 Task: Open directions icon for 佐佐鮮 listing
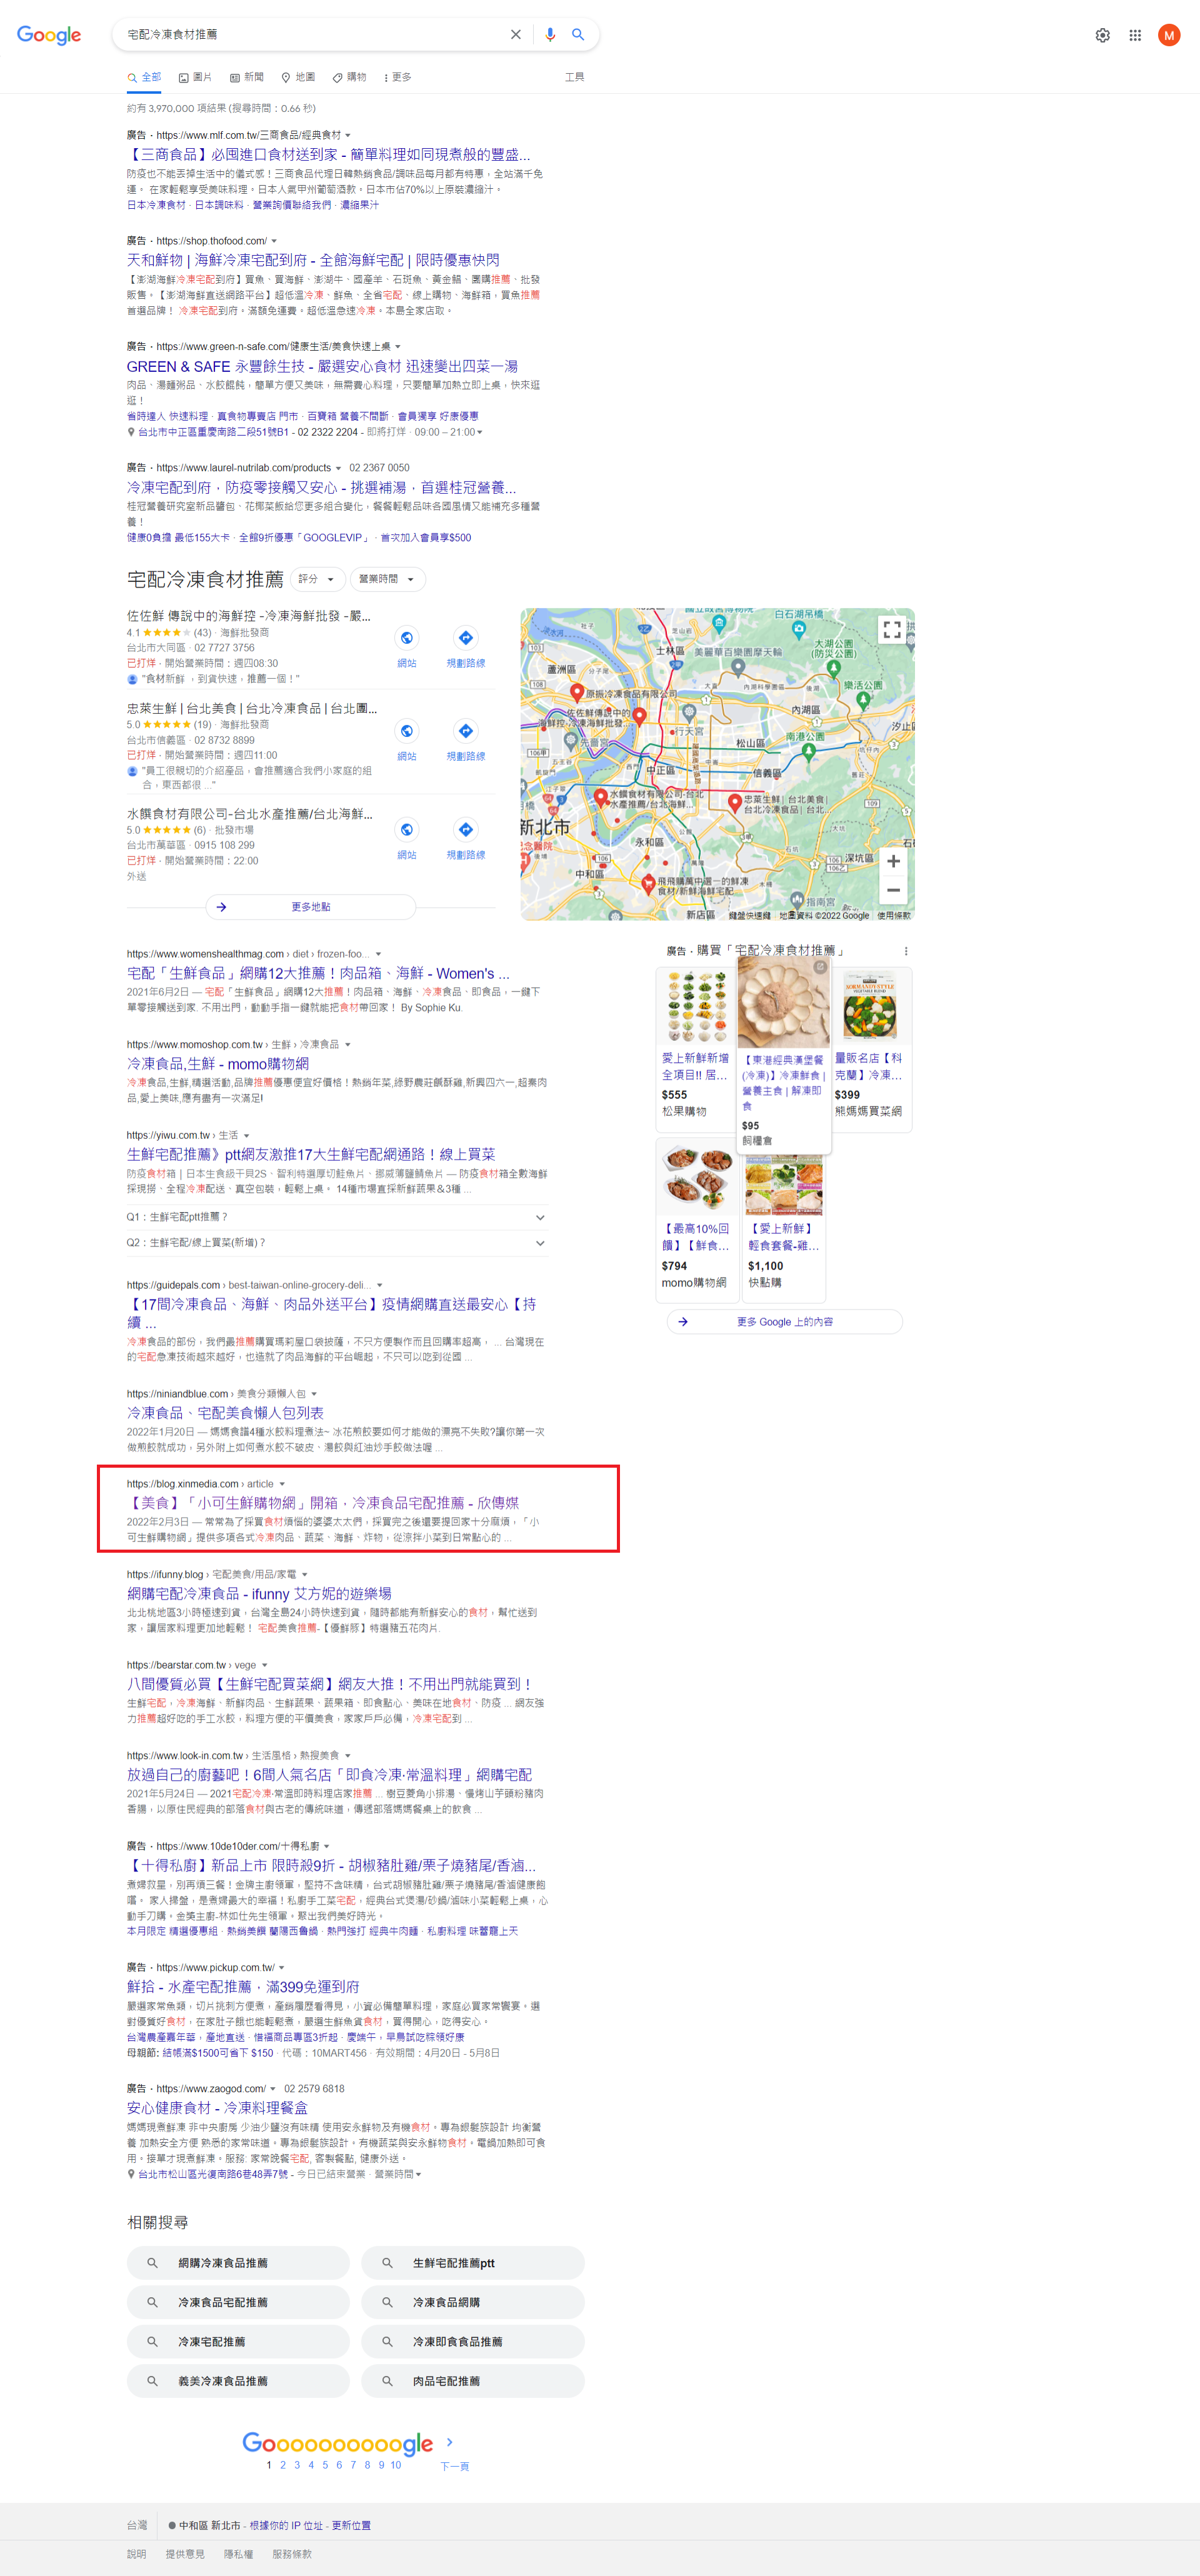tap(465, 637)
